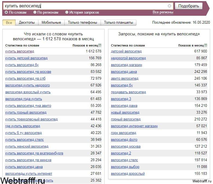Viewport: 213px width, 184px height.
Task: Clear the search field with the X icon
Action: coord(169,6)
